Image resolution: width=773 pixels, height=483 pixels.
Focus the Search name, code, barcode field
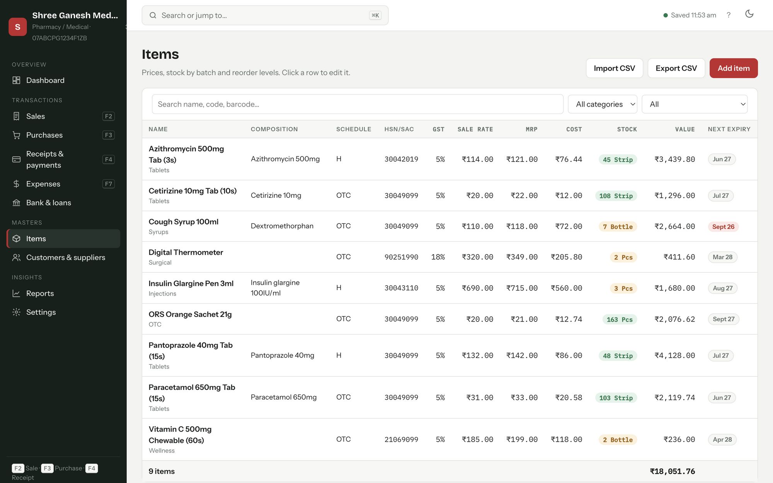(x=358, y=104)
